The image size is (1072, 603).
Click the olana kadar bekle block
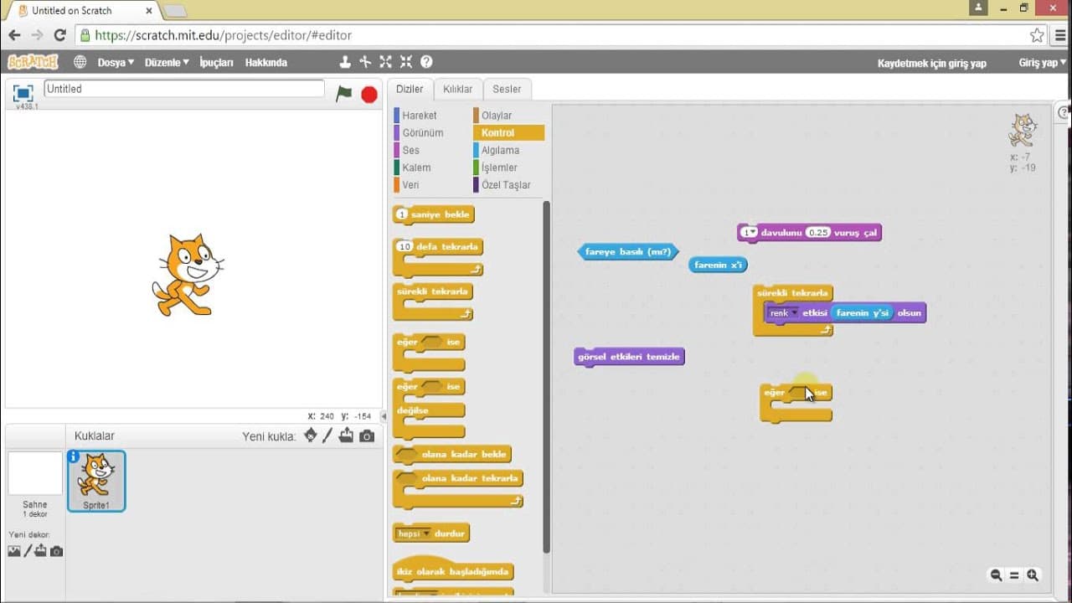pos(452,454)
